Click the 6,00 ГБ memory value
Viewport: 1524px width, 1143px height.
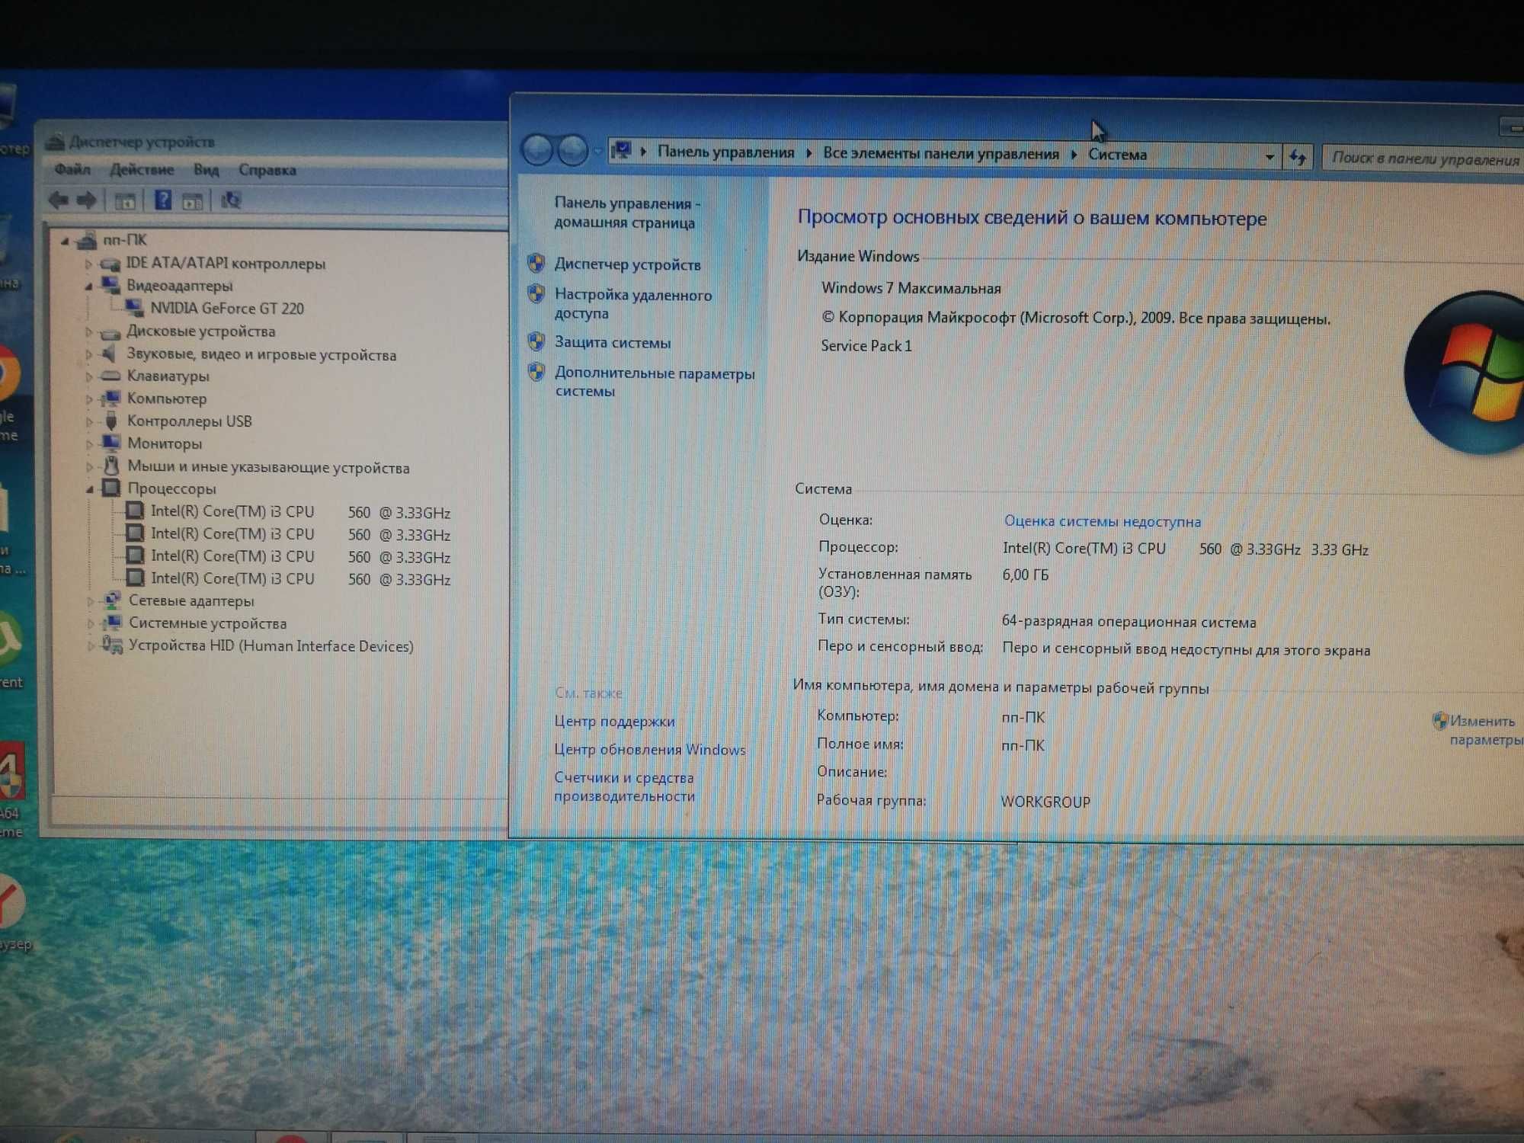pos(1026,575)
